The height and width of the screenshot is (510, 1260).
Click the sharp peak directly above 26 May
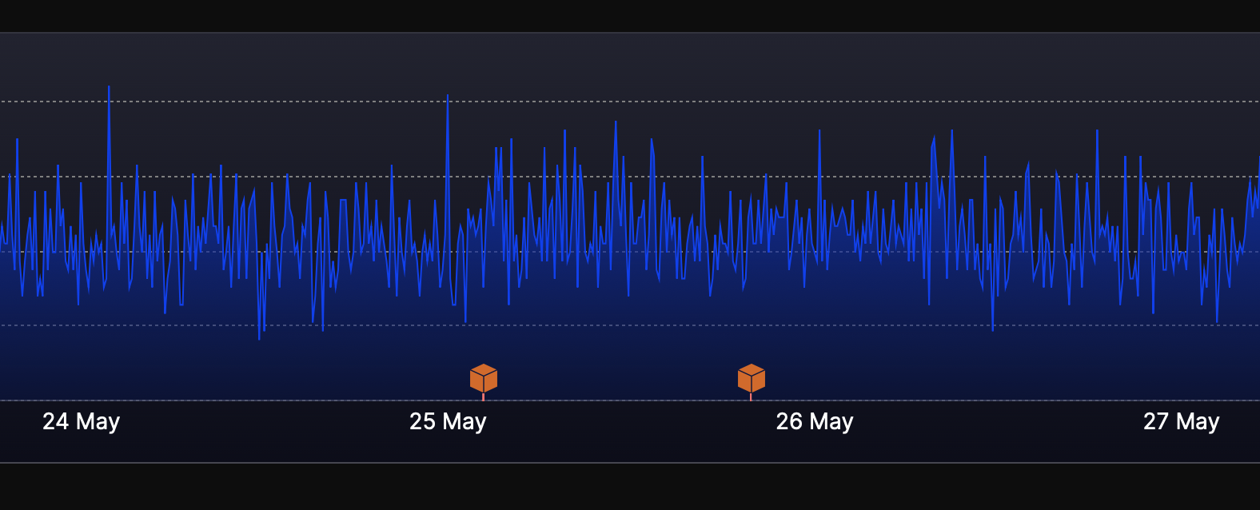click(819, 131)
